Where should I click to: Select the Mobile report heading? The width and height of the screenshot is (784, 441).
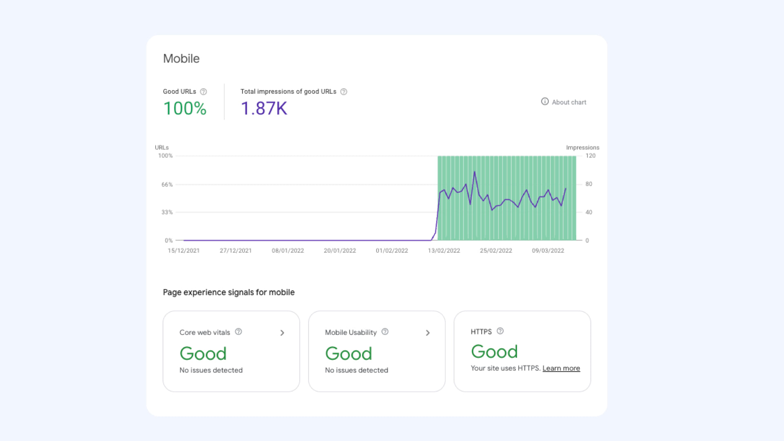181,58
